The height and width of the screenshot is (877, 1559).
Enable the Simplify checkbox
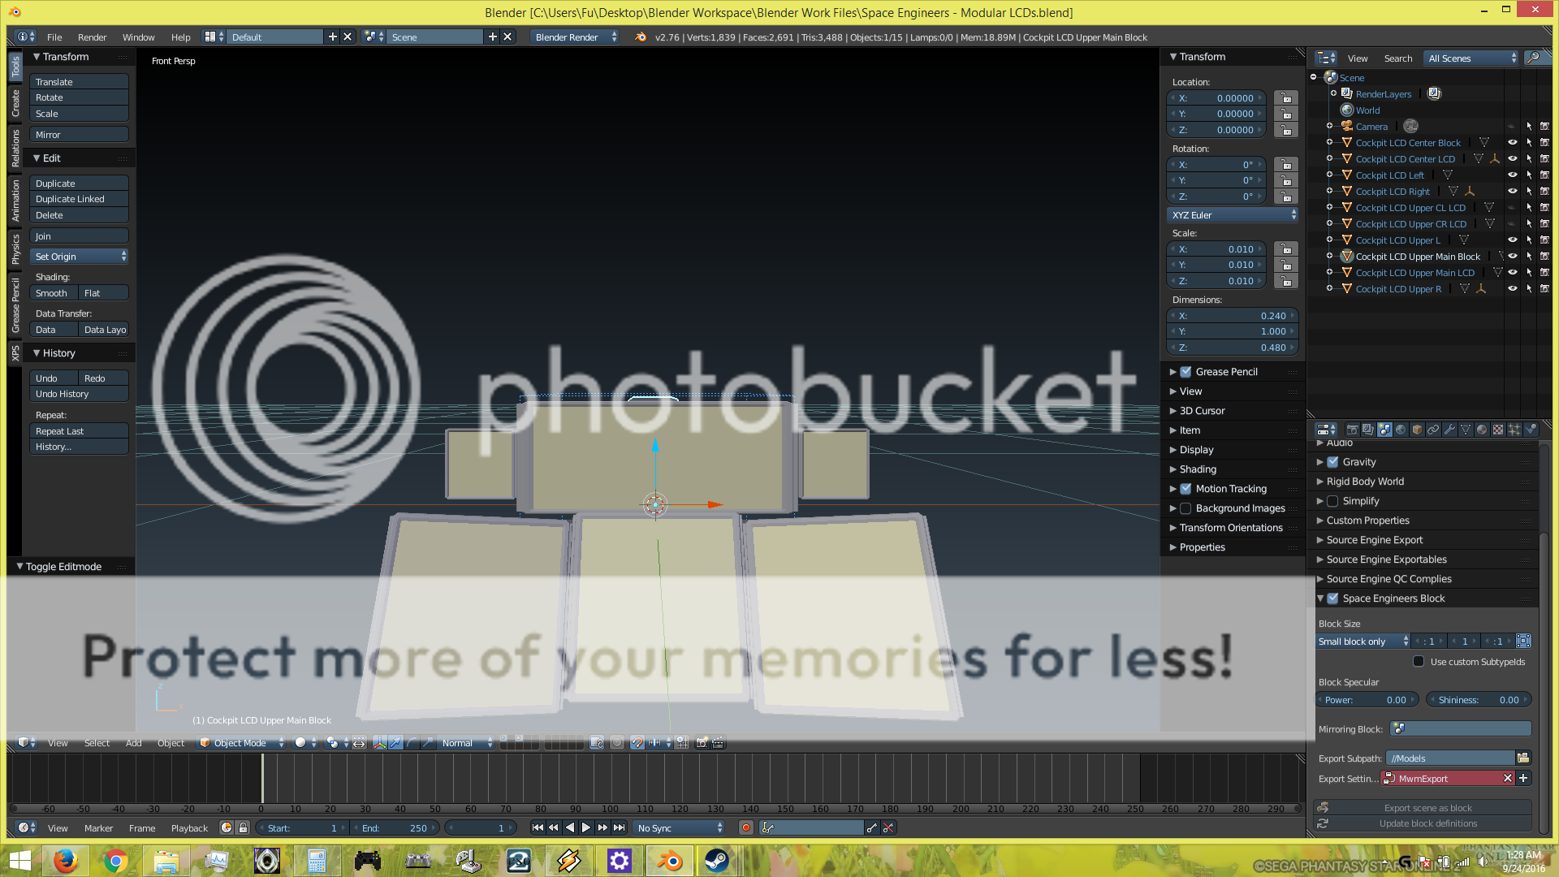pos(1332,501)
